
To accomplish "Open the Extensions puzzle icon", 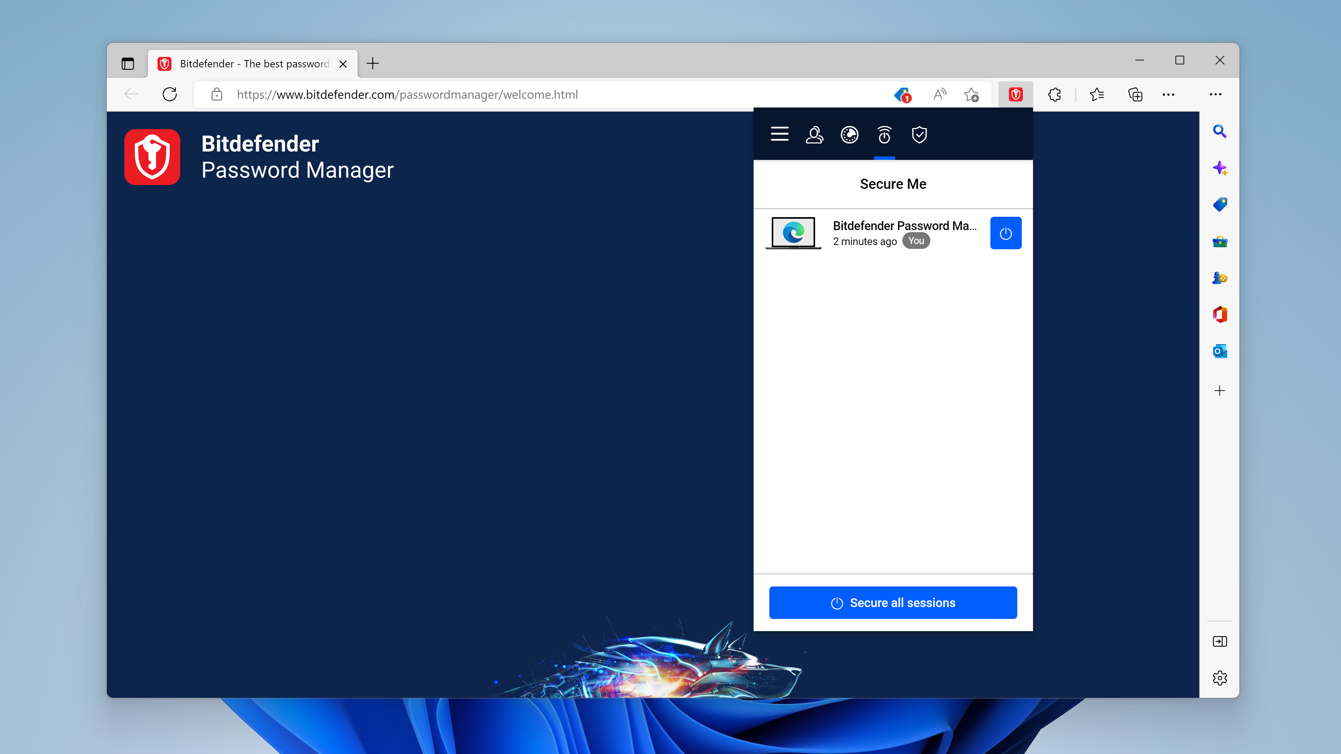I will coord(1054,94).
